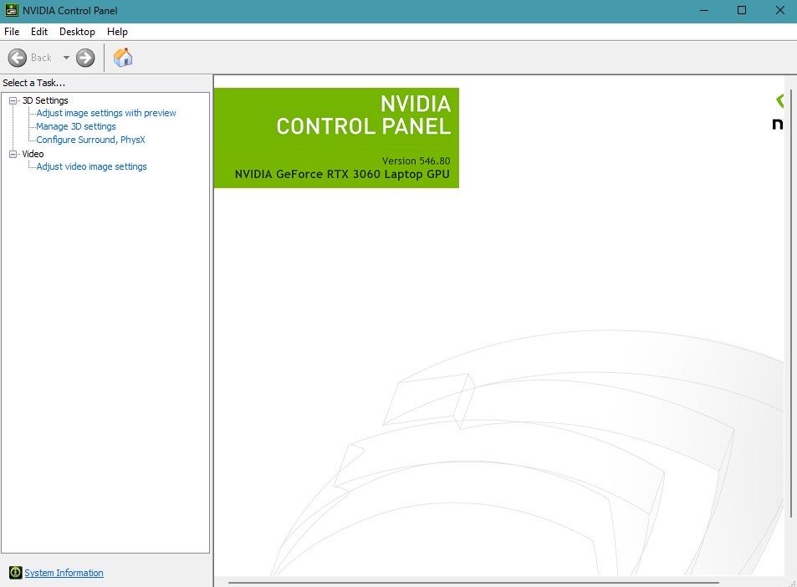The image size is (797, 587).
Task: Open Adjust image settings with preview
Action: click(x=106, y=113)
